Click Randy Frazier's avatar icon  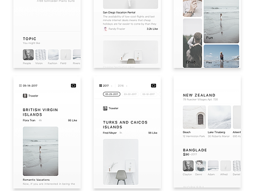point(105,29)
